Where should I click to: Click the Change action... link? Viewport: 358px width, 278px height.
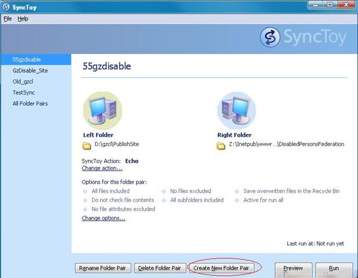(102, 168)
